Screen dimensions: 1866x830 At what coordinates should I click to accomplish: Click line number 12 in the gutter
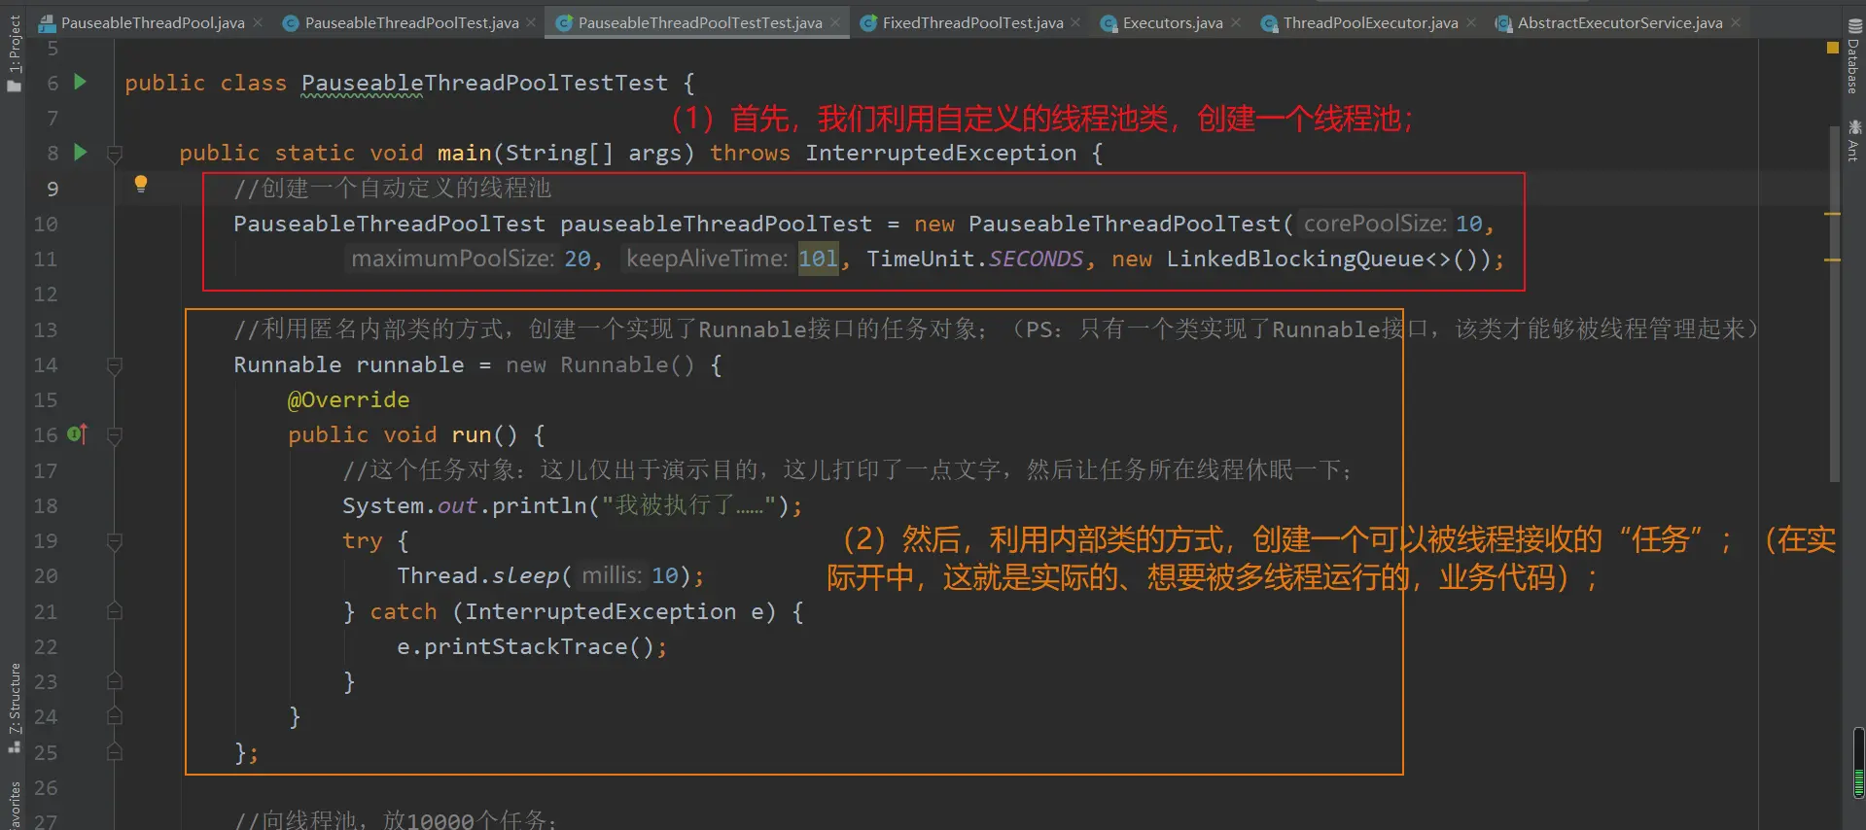[x=46, y=294]
